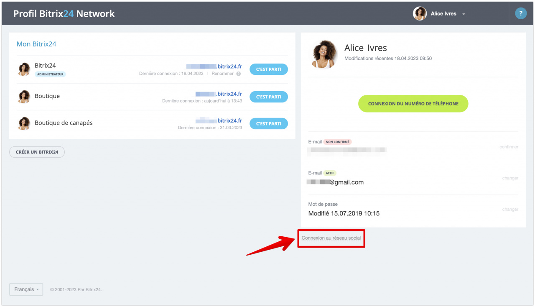The width and height of the screenshot is (535, 307).
Task: Click the ADMINISTRATEUR badge
Action: (x=50, y=74)
